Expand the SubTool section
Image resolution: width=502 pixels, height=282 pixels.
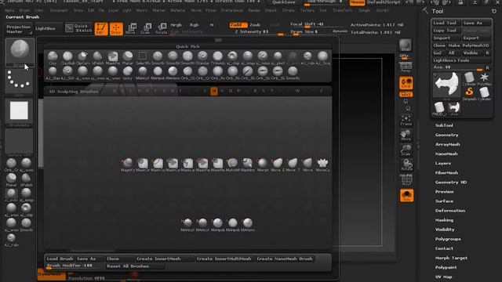coord(444,125)
